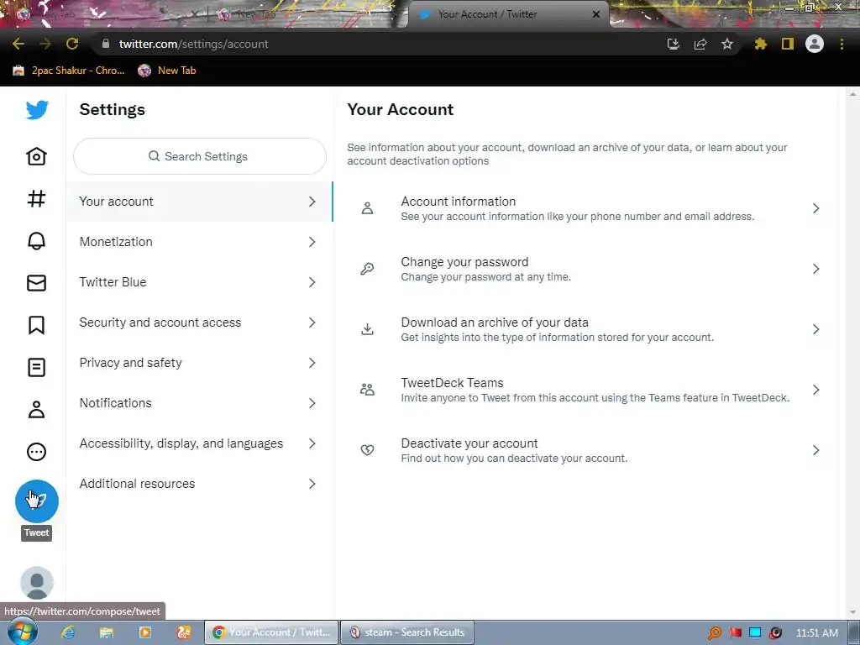Image resolution: width=860 pixels, height=645 pixels.
Task: Click the blue Tweet compose button
Action: (x=37, y=501)
